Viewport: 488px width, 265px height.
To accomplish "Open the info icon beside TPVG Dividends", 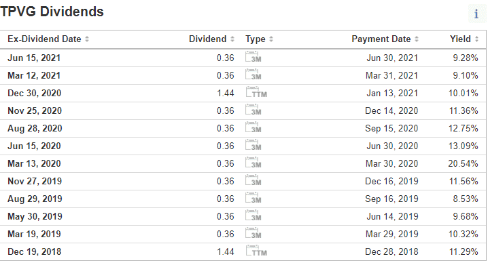I will pyautogui.click(x=476, y=14).
